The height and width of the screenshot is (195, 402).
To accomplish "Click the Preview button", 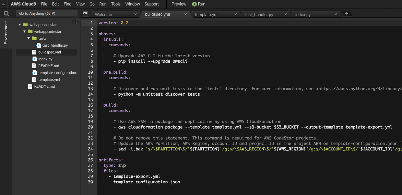I will click(179, 4).
